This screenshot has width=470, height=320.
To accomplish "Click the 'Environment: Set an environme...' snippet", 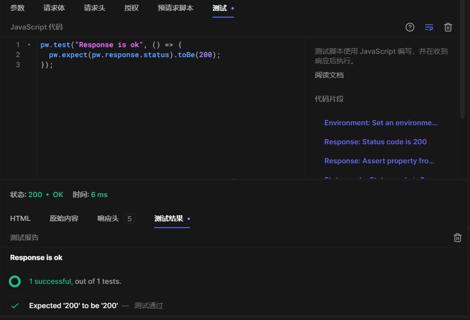I will click(x=380, y=122).
